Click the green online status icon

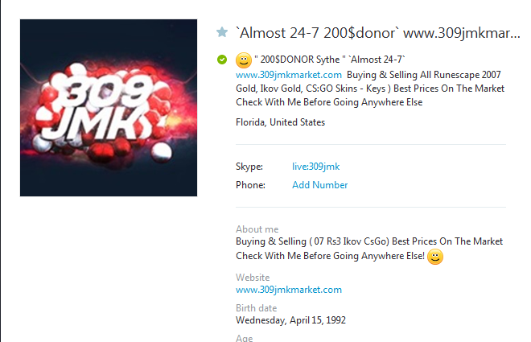coord(222,60)
